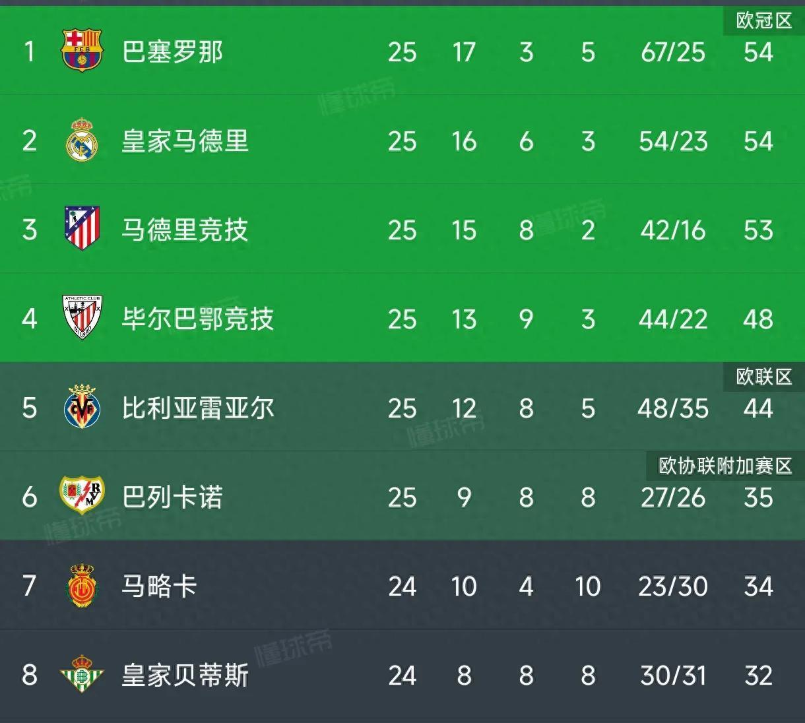Screen dimensions: 805x723
Task: Open the Villarreal yellow crest
Action: 82,407
